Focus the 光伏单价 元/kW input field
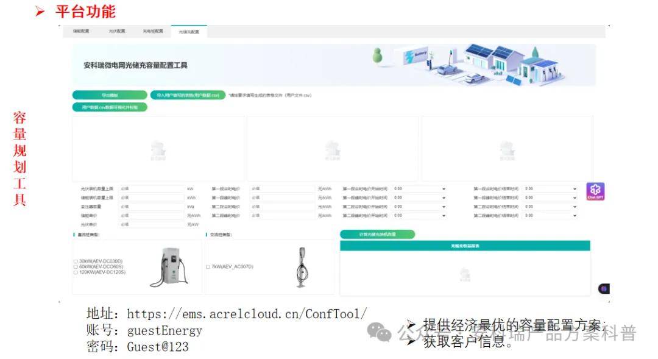The height and width of the screenshot is (359, 658). [x=152, y=225]
